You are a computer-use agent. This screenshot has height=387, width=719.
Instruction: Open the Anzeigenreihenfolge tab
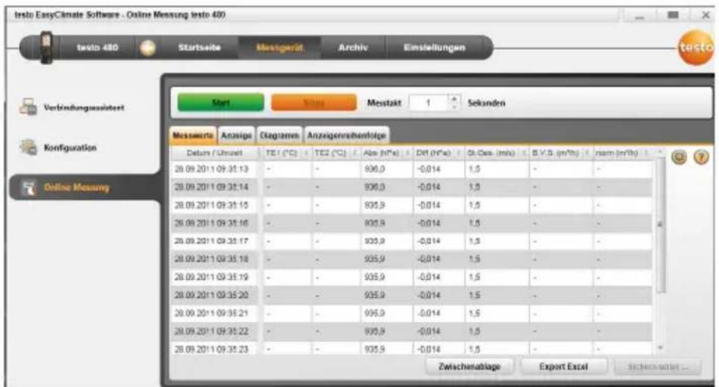[347, 136]
